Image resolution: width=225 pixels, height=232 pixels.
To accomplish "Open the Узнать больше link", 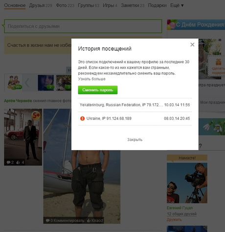I will 91,79.
